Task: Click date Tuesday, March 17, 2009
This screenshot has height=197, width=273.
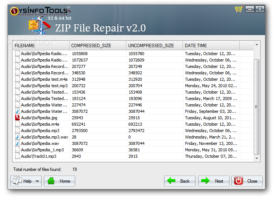Action: 211,98
